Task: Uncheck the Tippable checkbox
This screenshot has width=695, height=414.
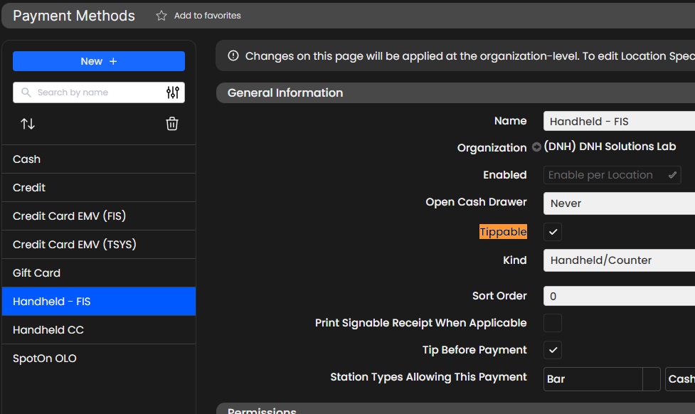Action: click(x=553, y=232)
